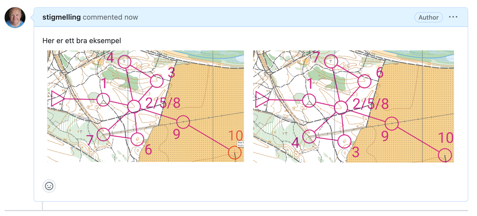Click stigmelling's profile avatar picture

[15, 17]
